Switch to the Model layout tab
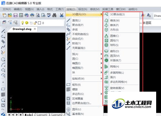This screenshot has height=116, width=161. (x=29, y=115)
